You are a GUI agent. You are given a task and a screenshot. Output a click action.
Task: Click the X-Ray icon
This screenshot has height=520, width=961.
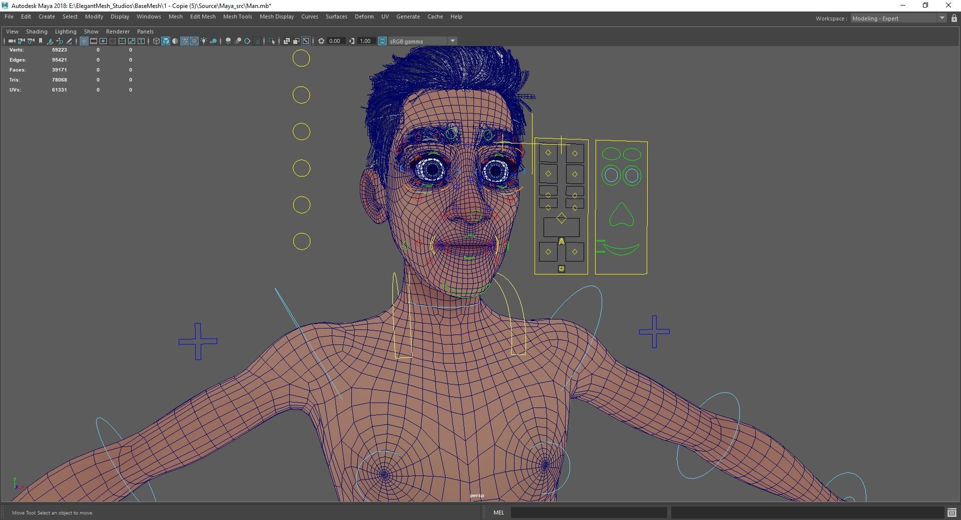(x=287, y=41)
